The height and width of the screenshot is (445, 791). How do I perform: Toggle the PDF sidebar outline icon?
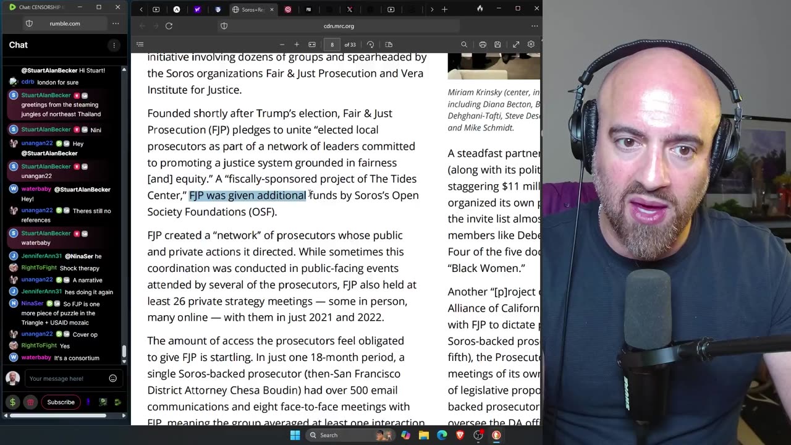point(140,44)
